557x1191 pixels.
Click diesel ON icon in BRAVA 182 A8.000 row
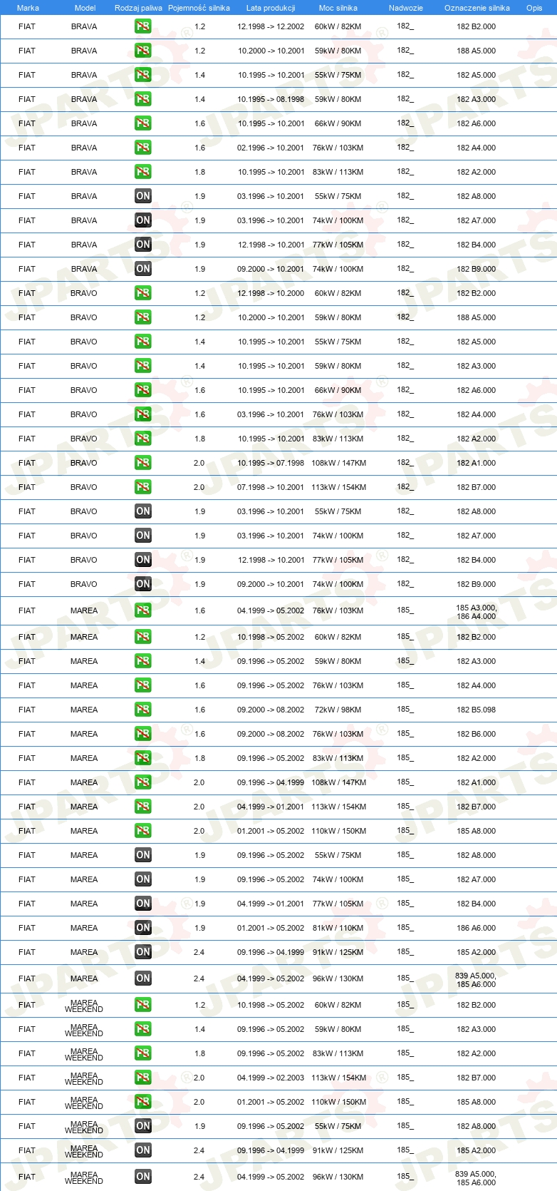[143, 196]
